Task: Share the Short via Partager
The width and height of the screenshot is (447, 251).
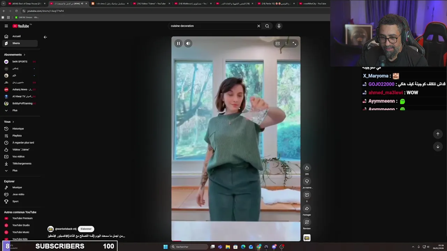Action: coord(307,208)
